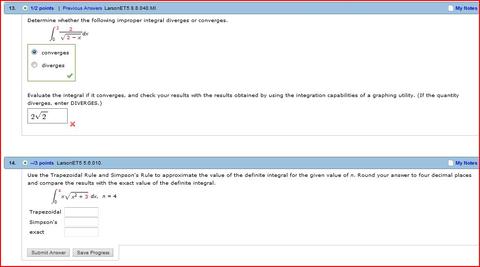Expand the plus icon on question 14

coord(25,163)
